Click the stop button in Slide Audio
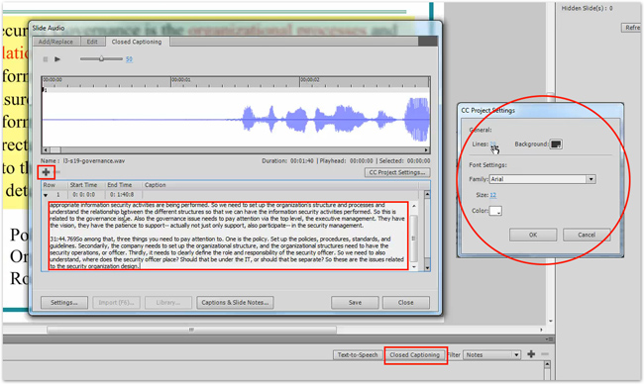Viewport: 644px width, 384px height. (46, 59)
